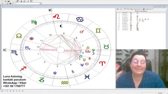Screen dimensions: 168x94
Task: Click the Neptune trident symbol in chart
Action: tap(82, 65)
